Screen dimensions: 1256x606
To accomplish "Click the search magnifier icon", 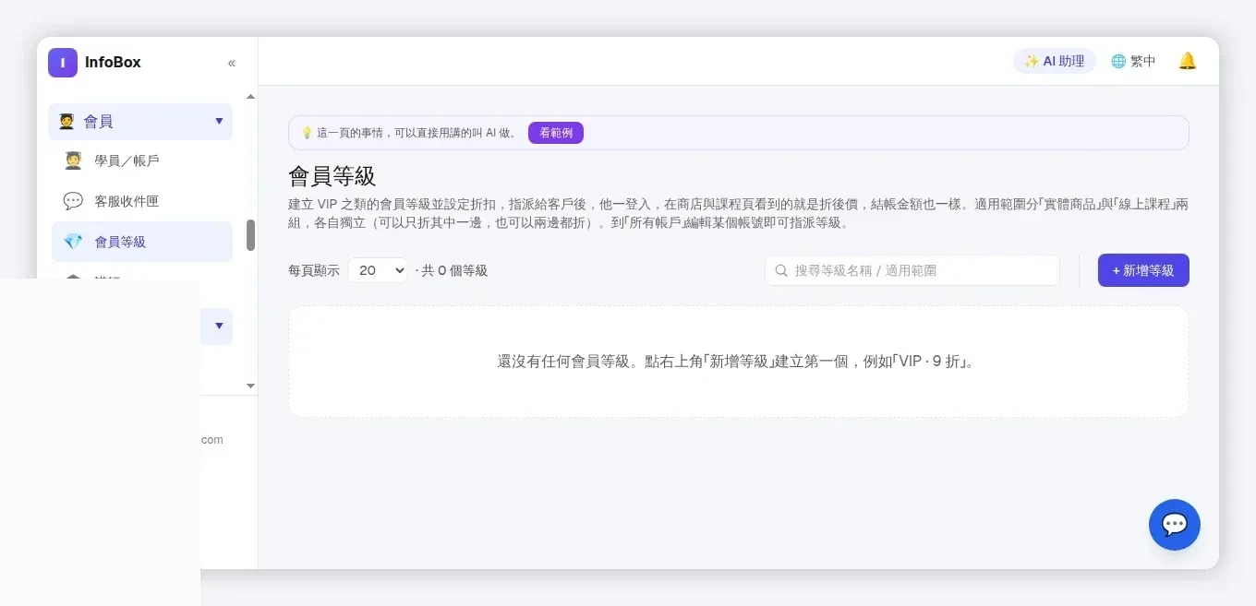I will pos(781,270).
